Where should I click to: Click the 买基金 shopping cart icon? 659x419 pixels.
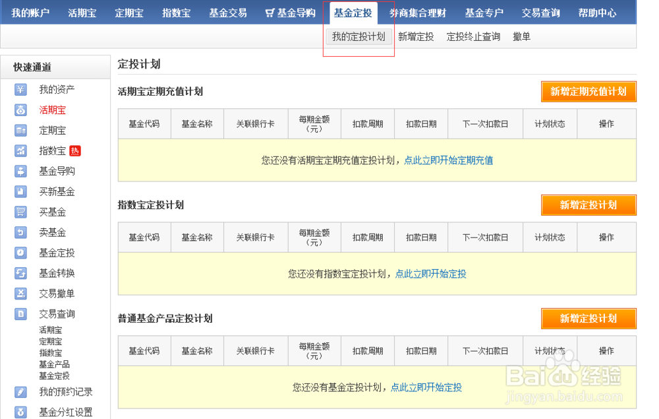pos(20,212)
